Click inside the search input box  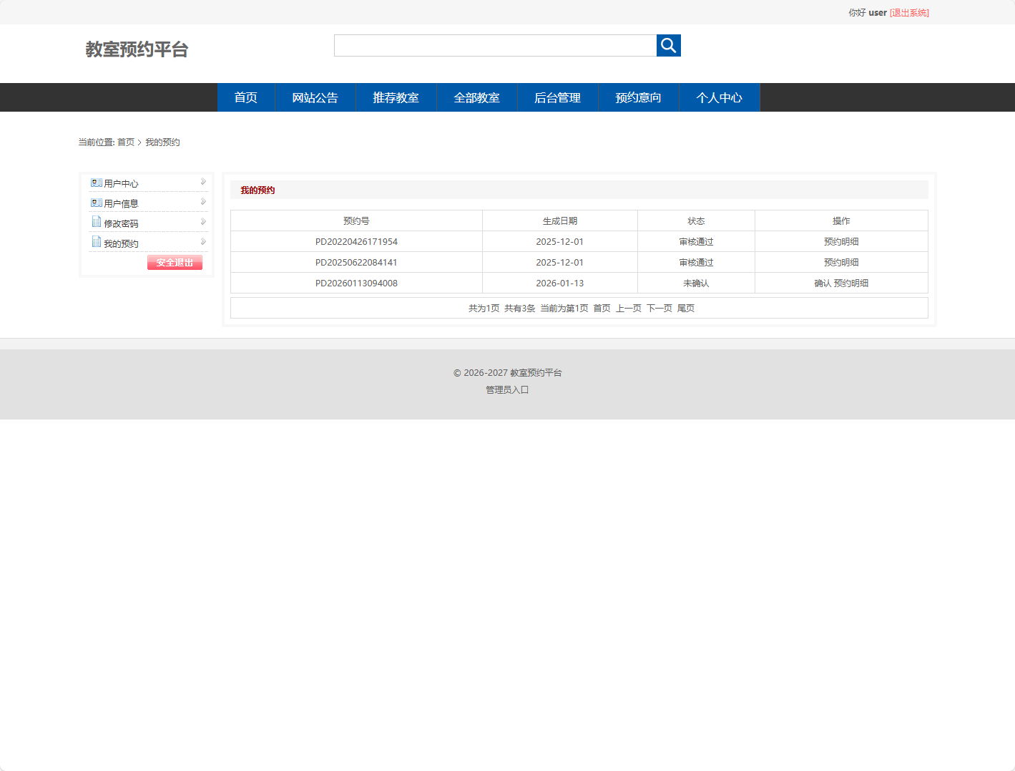[494, 45]
